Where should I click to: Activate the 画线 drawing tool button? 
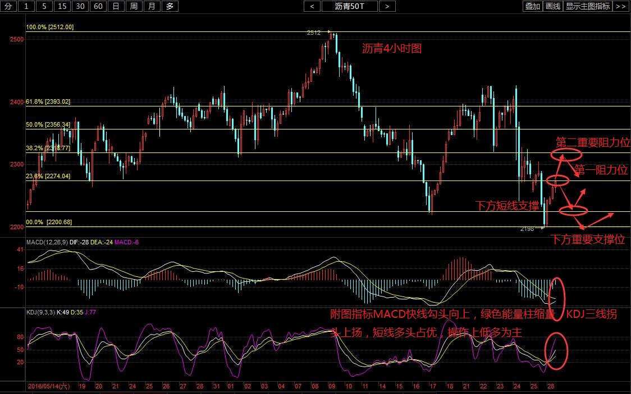coord(553,7)
